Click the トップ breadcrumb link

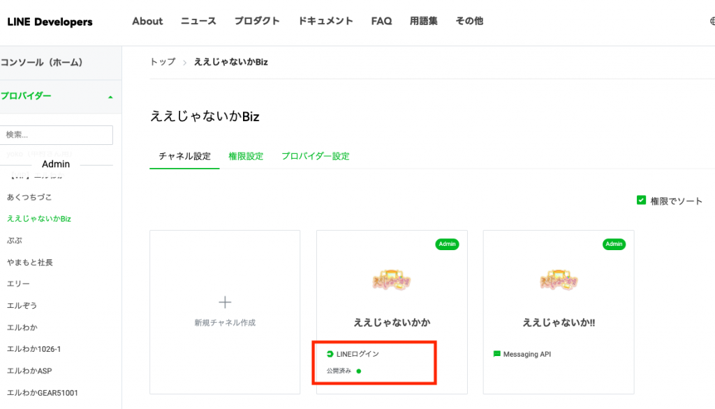(163, 62)
